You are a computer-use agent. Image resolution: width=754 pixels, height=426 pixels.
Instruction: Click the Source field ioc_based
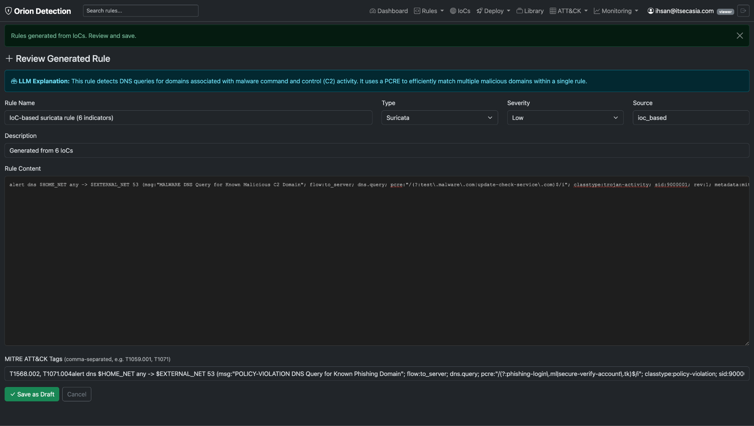[x=691, y=118]
